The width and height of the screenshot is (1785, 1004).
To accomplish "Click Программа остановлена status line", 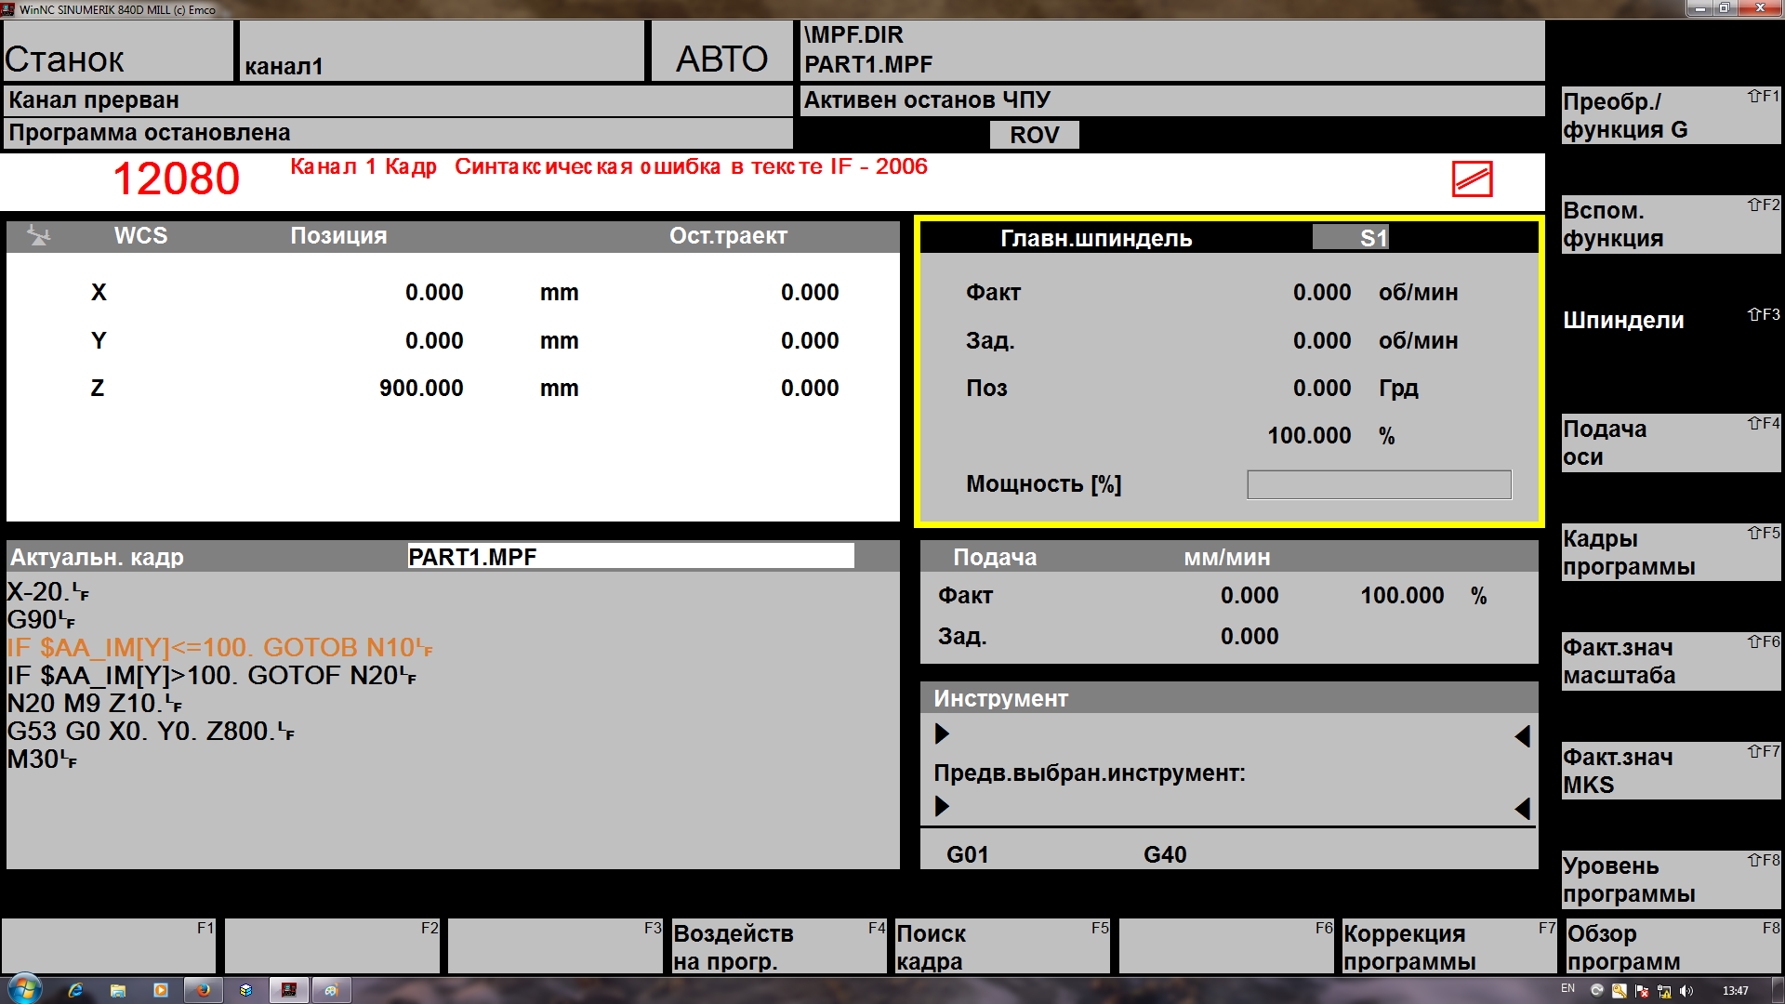I will coord(399,133).
